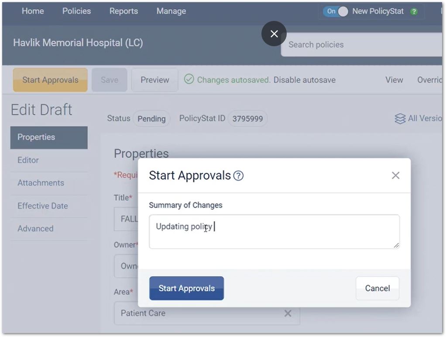This screenshot has height=337, width=446.
Task: Click the dark circular close overlay button
Action: pos(274,34)
